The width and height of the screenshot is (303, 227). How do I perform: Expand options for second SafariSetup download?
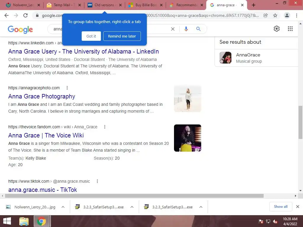(x=201, y=207)
